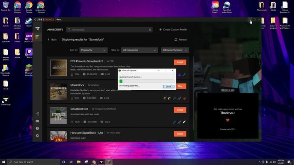Open the Steam desktop shortcut
294x165 pixels.
pyautogui.click(x=28, y=22)
